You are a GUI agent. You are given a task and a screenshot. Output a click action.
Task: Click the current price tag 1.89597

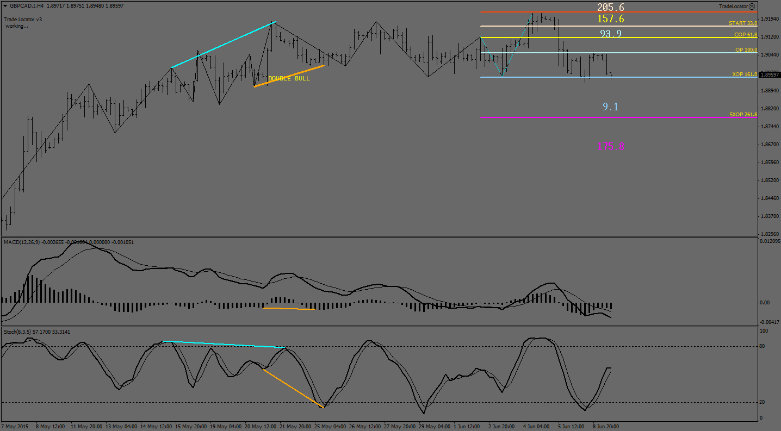(x=770, y=75)
